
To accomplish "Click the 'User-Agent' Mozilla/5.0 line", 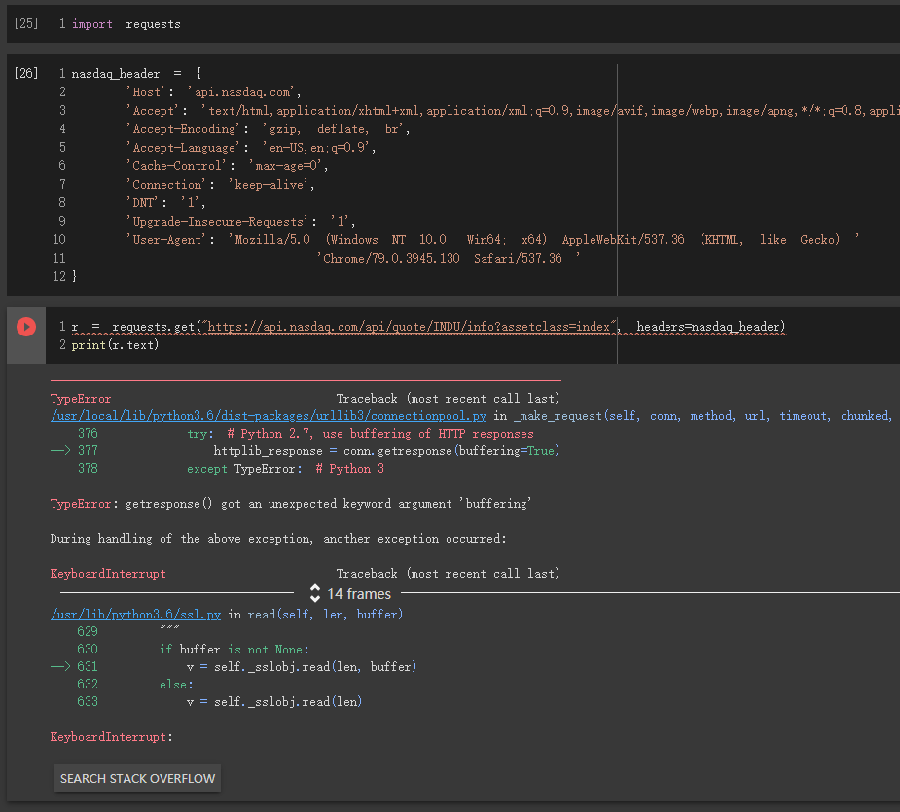I will [x=492, y=239].
